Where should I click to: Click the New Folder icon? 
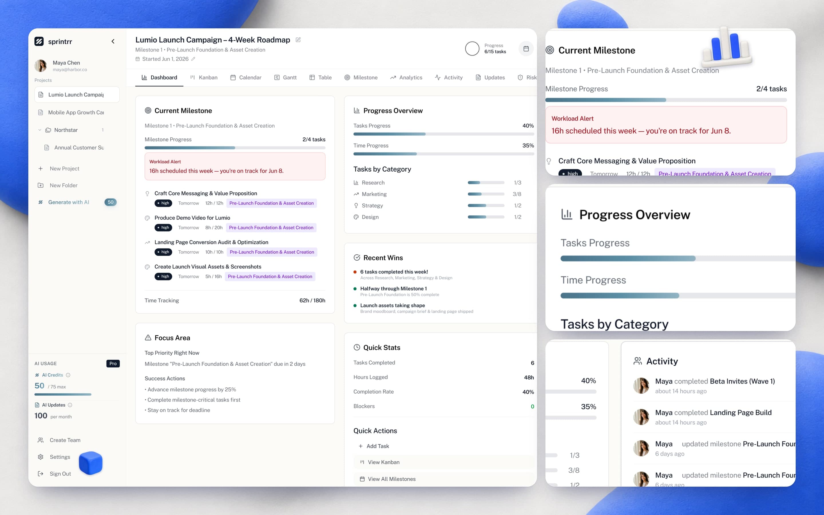tap(41, 185)
